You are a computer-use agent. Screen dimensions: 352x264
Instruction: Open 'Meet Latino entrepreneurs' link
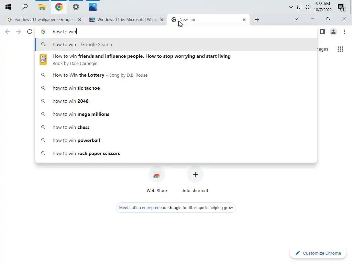(143, 208)
